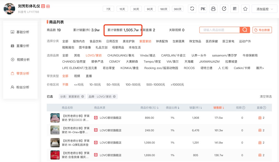This screenshot has height=162, width=279.
Task: Click the product title search field
Action: tap(220, 30)
